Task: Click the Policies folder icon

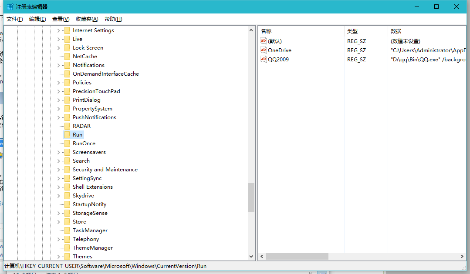Action: pyautogui.click(x=67, y=82)
